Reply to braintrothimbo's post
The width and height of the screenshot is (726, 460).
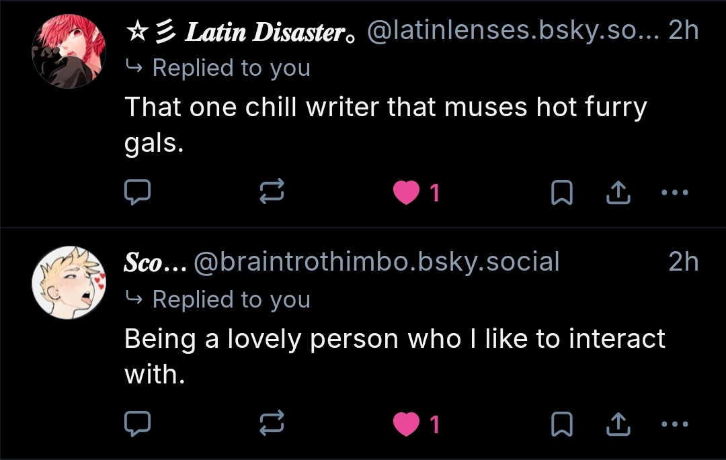pos(138,424)
